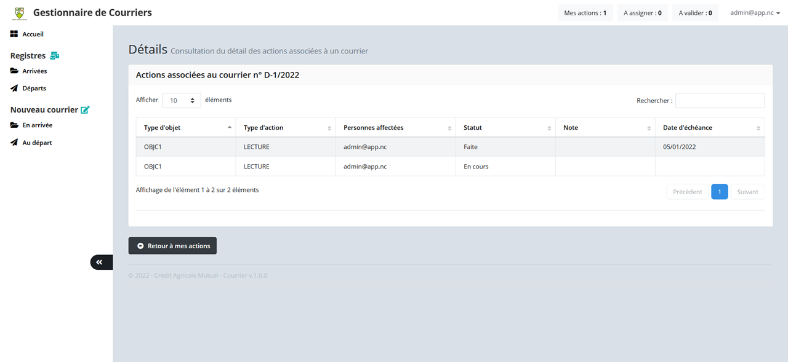Collapse the sidebar with the double-chevron button
The height and width of the screenshot is (362, 788).
[x=100, y=262]
